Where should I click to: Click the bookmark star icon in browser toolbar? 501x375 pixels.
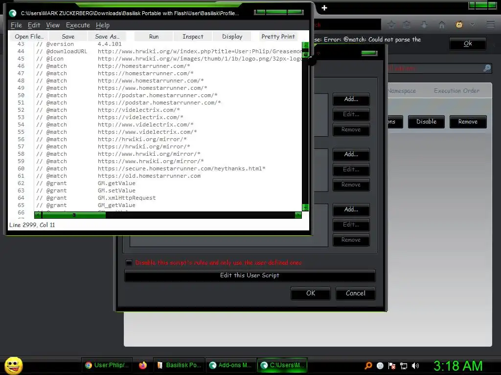(391, 24)
